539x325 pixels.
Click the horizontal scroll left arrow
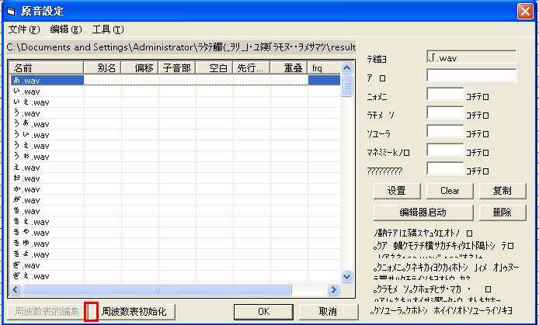point(15,290)
